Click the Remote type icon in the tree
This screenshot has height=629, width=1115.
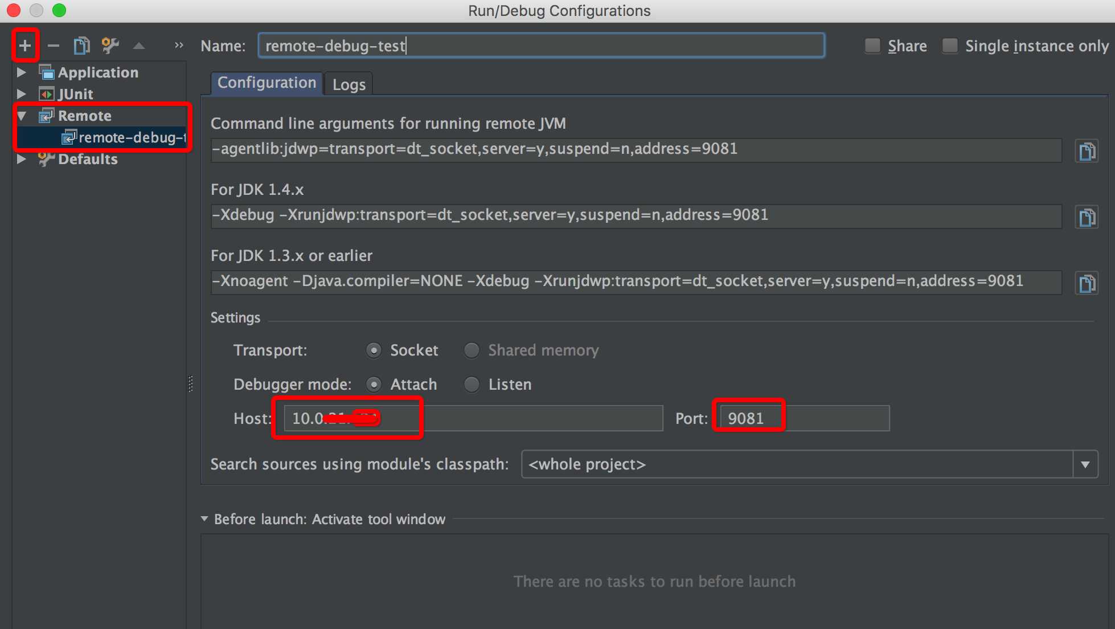[46, 116]
